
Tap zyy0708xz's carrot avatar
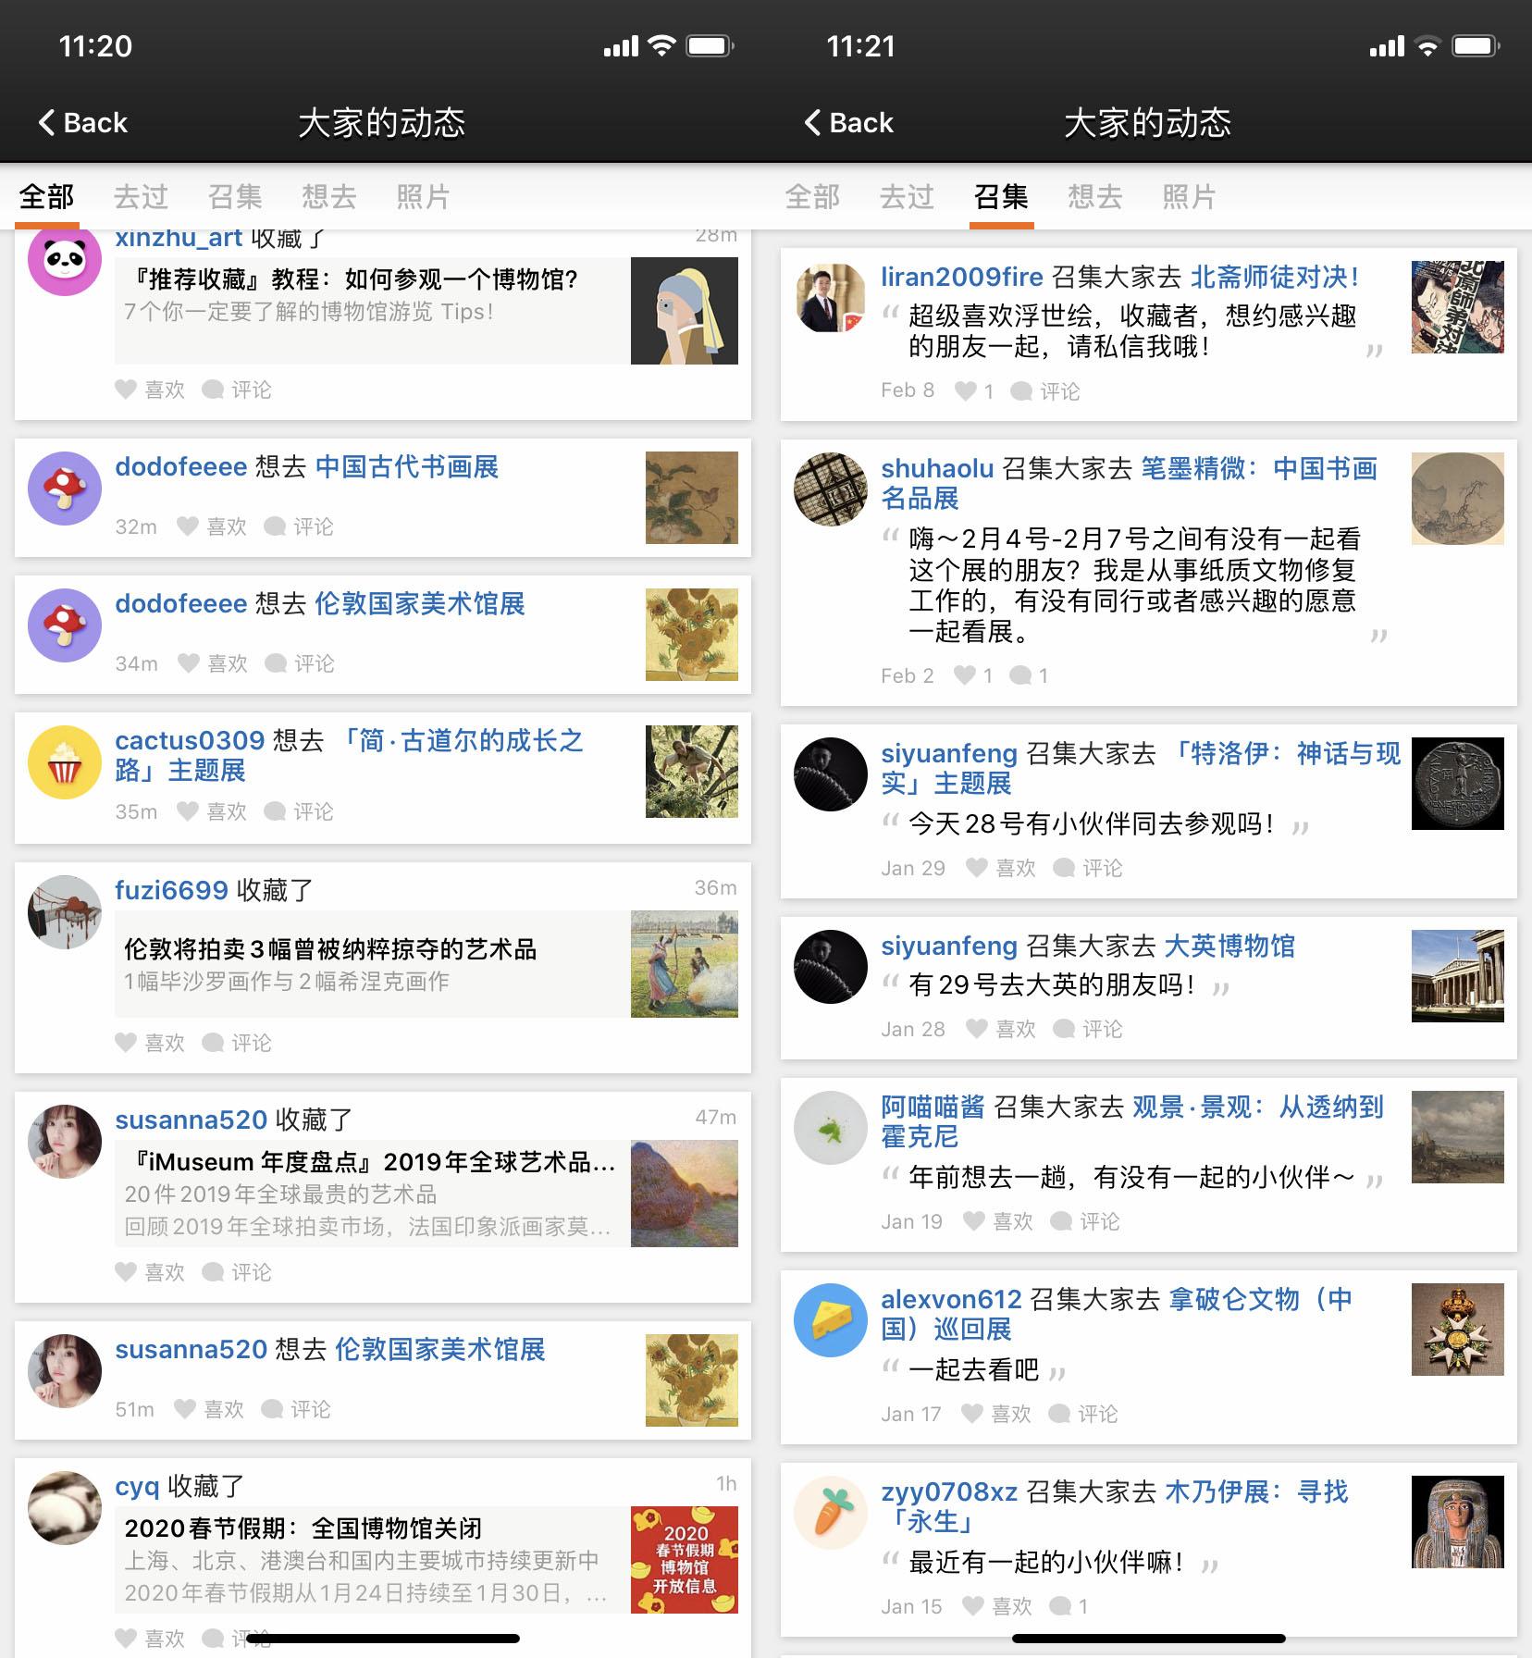click(x=831, y=1513)
